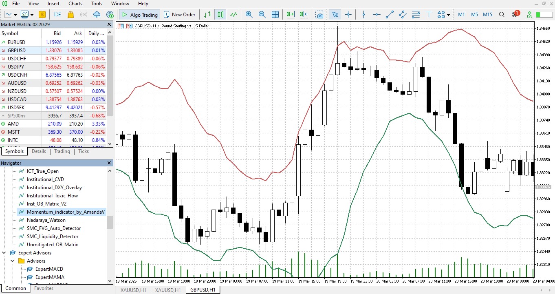Toggle chart auto scroll to latest bar
This screenshot has height=294, width=555.
290,15
